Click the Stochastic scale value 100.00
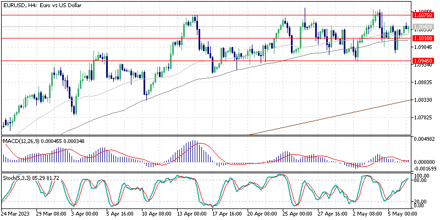The height and width of the screenshot is (220, 440). pos(421,175)
